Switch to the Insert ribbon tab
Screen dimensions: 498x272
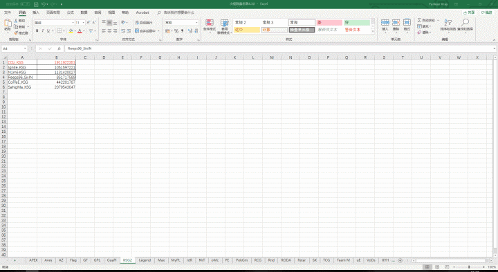pos(36,12)
